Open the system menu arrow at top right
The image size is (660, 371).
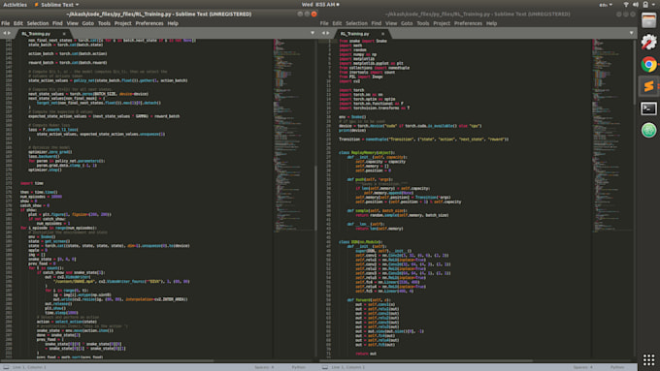point(654,5)
